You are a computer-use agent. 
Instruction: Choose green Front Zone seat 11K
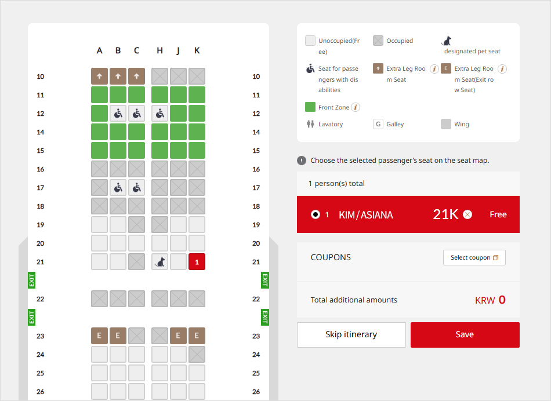197,95
